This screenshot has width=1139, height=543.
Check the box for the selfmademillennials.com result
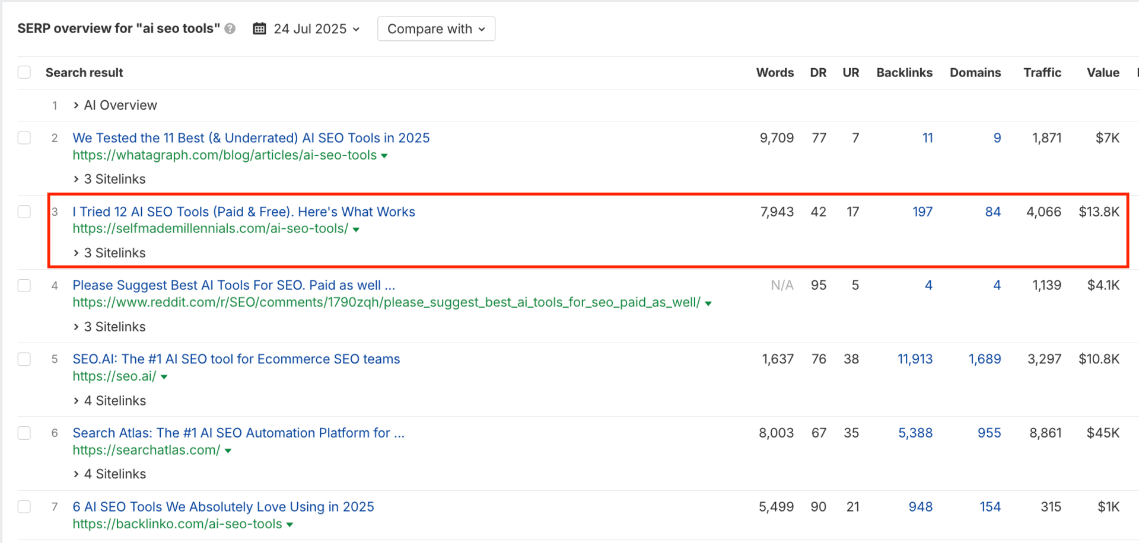pyautogui.click(x=24, y=212)
